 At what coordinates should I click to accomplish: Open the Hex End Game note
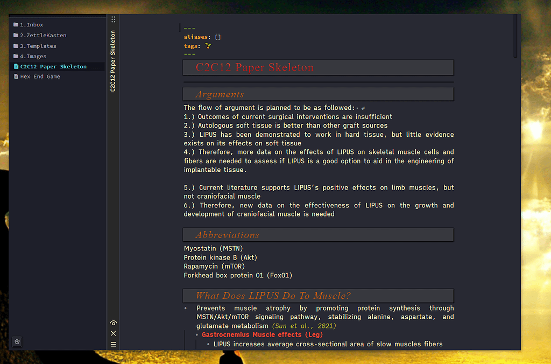tap(40, 76)
